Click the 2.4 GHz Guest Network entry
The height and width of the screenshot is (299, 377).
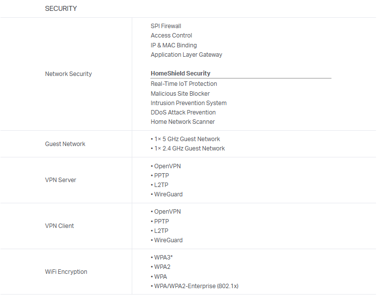click(x=189, y=149)
